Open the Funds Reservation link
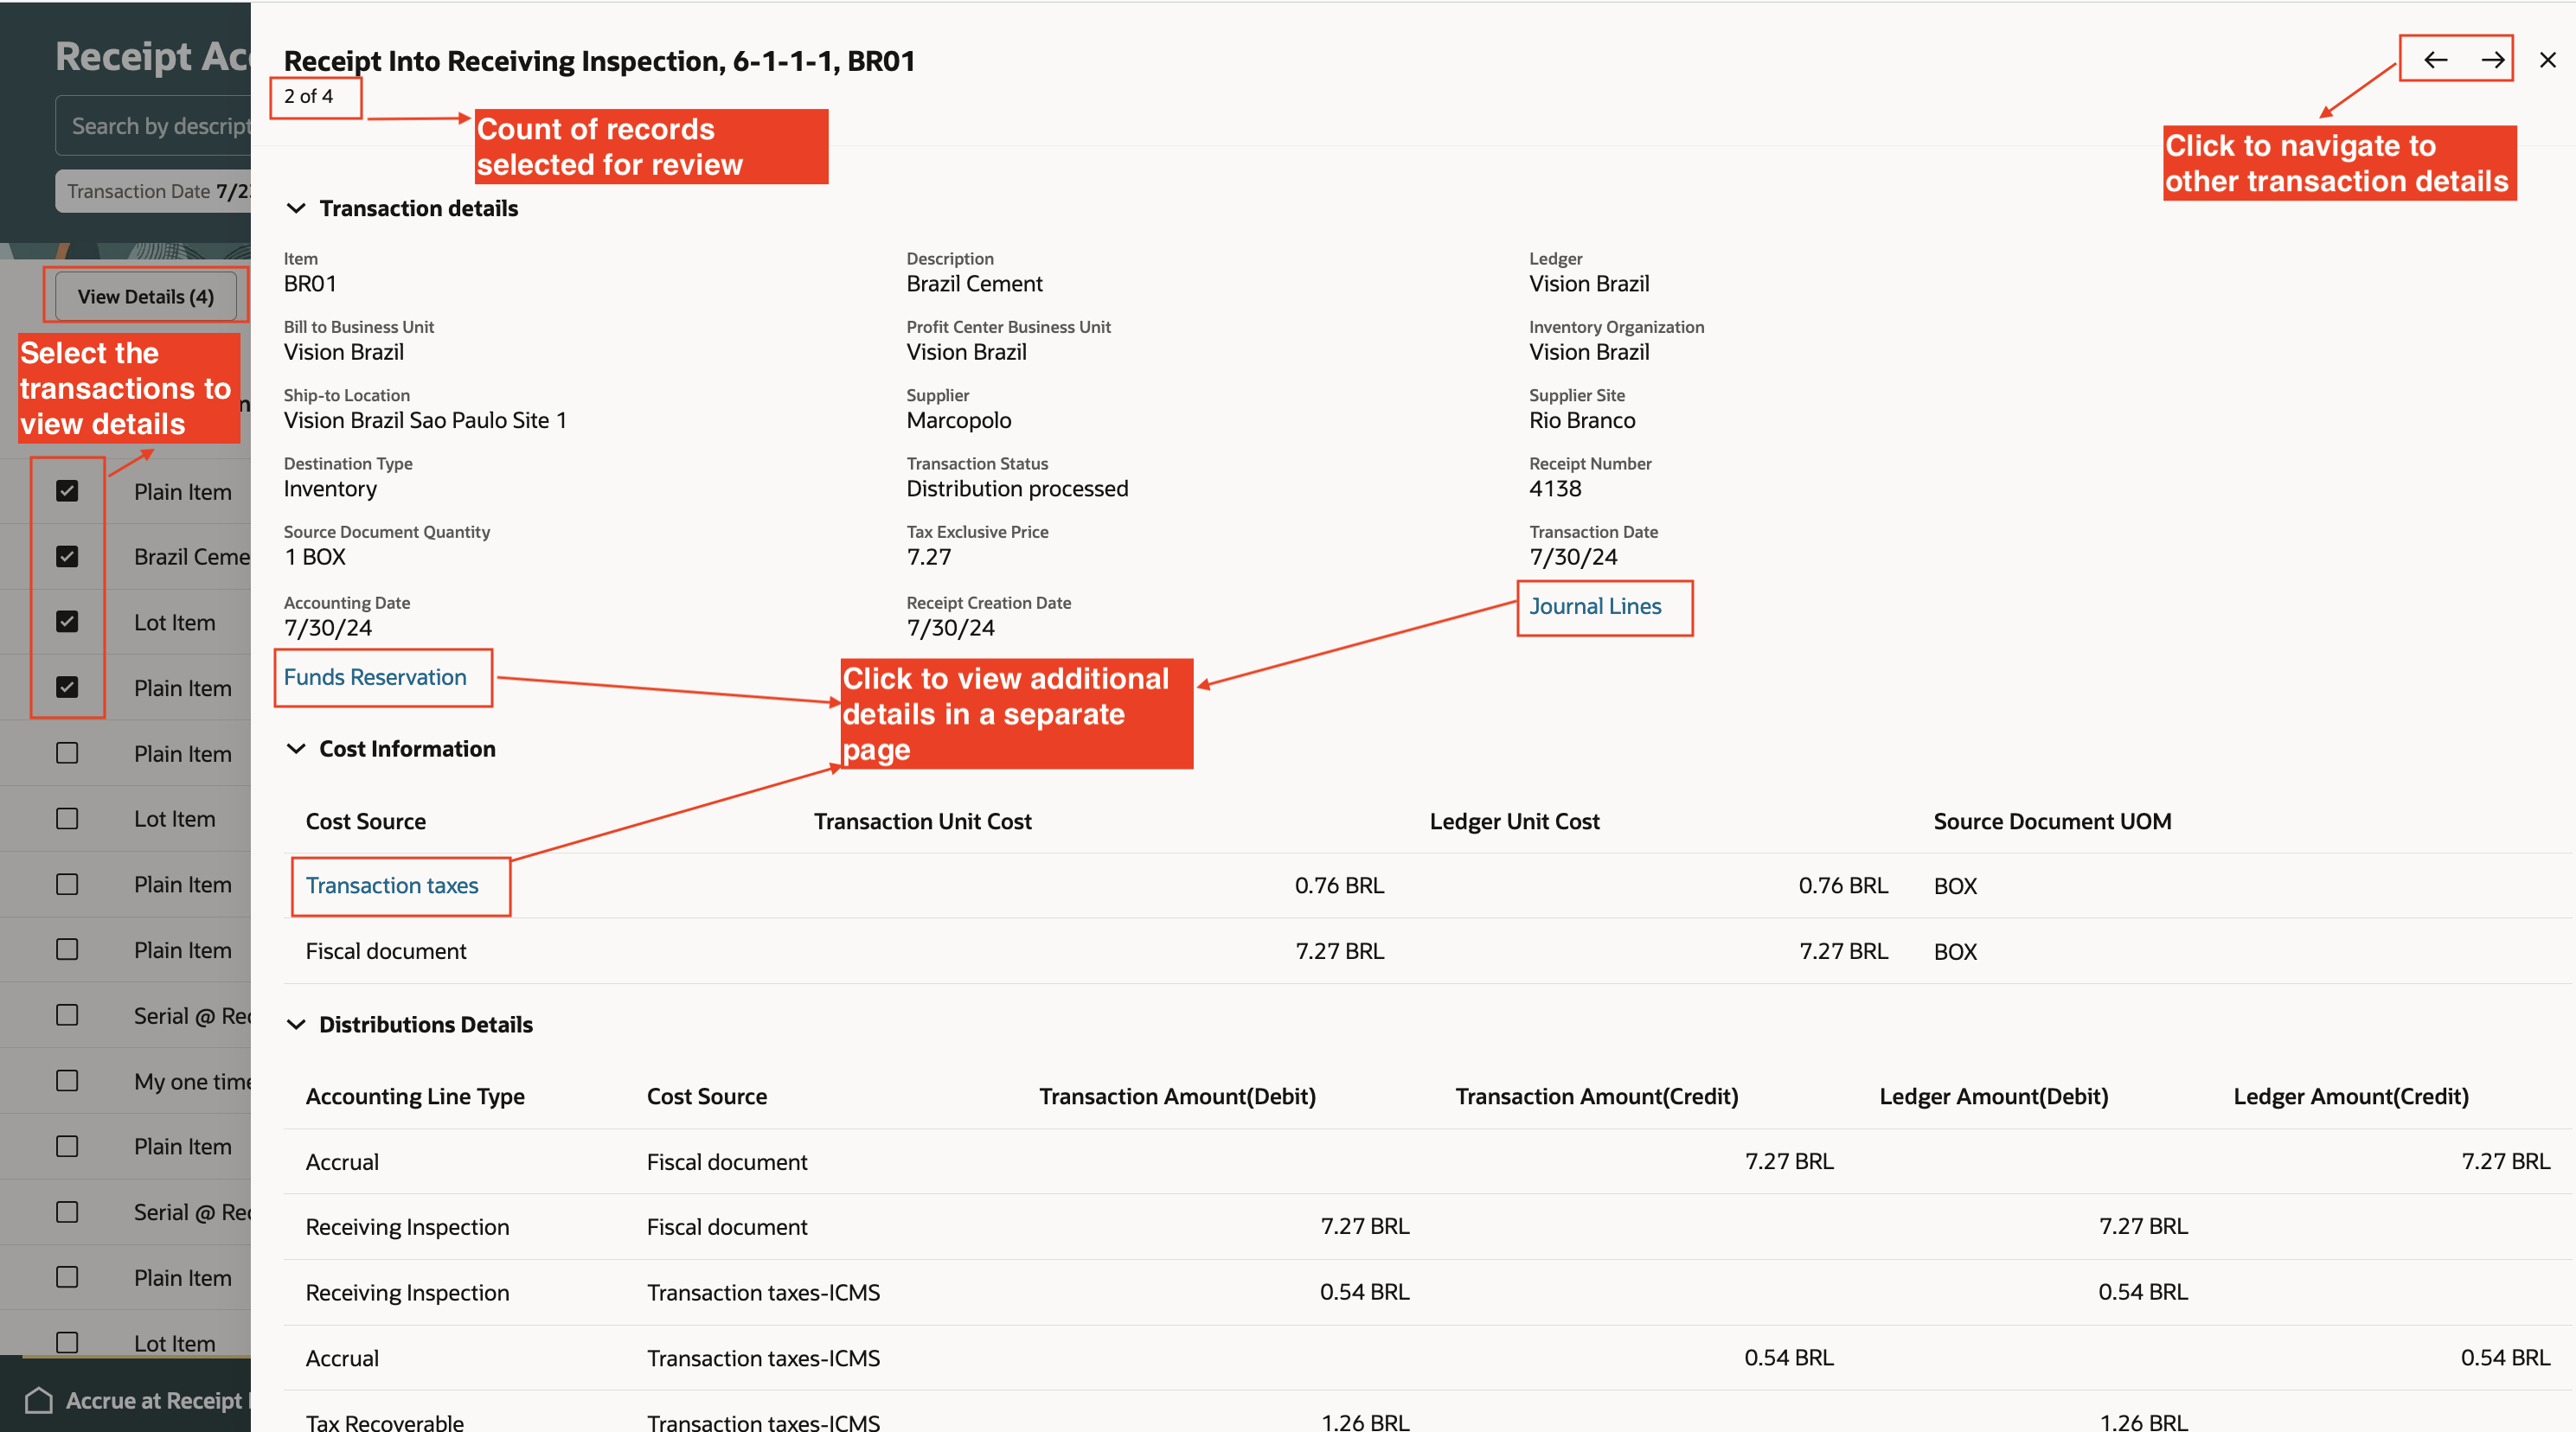This screenshot has width=2576, height=1432. [375, 677]
